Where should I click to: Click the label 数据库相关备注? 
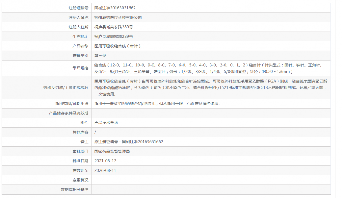75,189
